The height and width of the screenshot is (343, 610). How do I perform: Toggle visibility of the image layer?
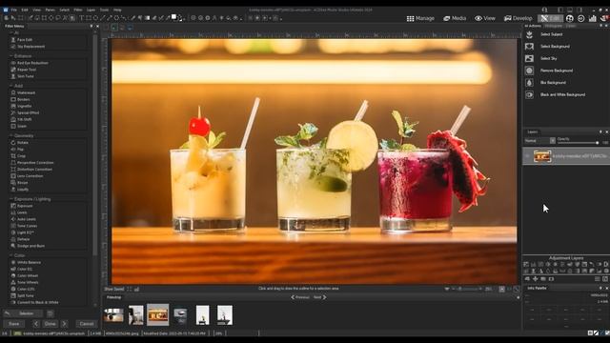[527, 156]
